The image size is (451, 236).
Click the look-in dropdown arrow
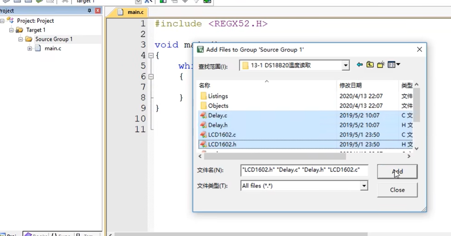pos(346,66)
